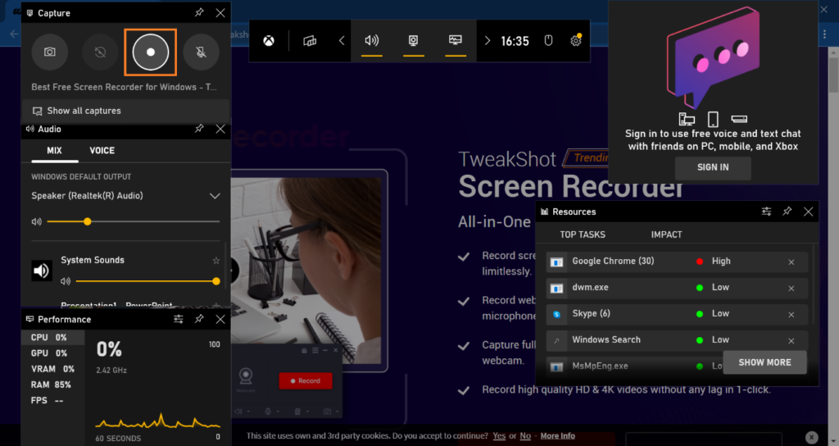Toggle the Audio widget from Game Bar
Viewport: 839px width, 446px height.
[x=371, y=41]
